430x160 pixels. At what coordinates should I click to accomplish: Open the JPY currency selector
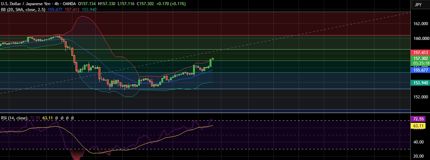click(418, 4)
